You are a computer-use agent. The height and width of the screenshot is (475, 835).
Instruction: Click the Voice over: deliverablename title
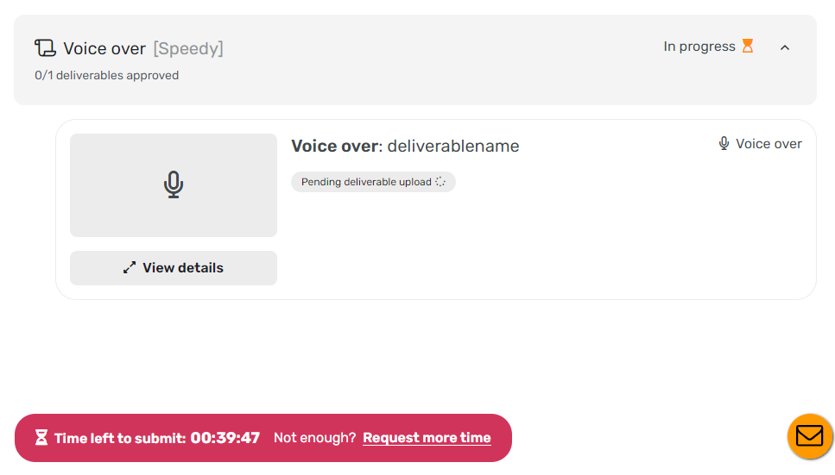point(405,146)
